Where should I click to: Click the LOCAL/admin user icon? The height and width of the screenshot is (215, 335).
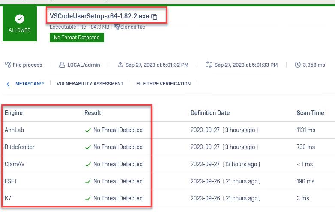click(x=62, y=65)
